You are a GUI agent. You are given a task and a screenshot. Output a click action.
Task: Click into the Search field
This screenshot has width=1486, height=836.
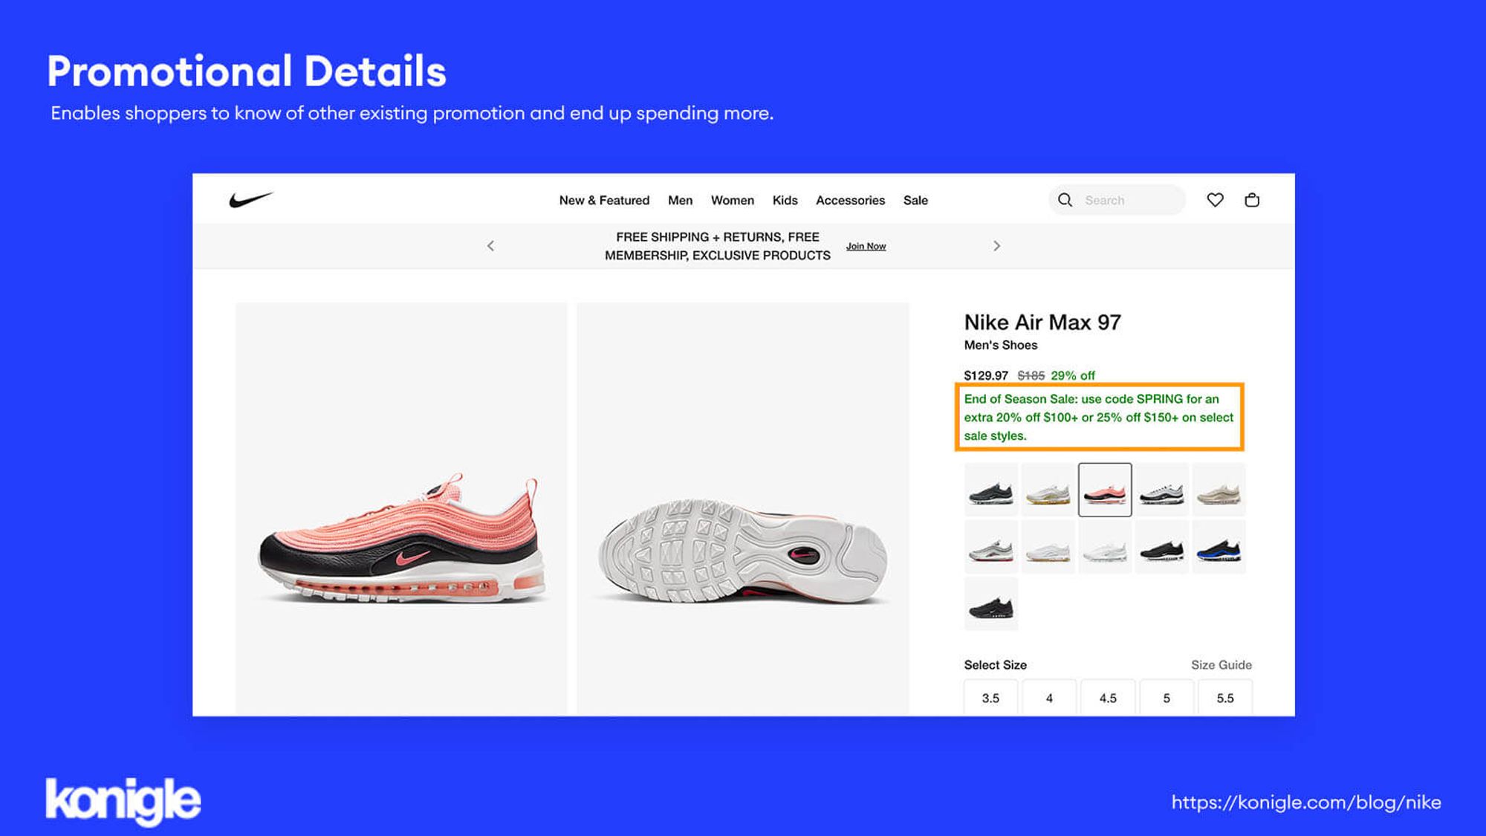tap(1117, 200)
